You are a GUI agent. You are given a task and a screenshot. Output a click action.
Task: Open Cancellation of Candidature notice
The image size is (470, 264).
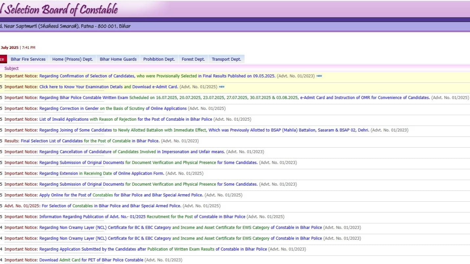pos(132,152)
